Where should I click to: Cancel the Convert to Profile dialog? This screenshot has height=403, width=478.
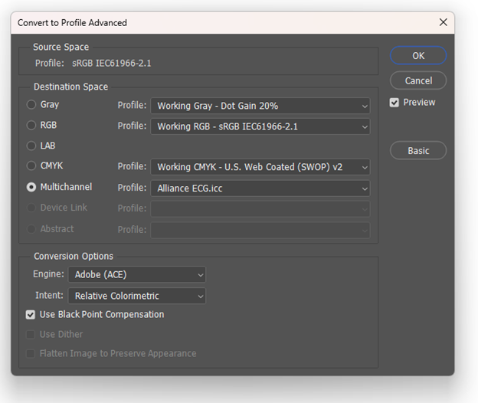(417, 80)
